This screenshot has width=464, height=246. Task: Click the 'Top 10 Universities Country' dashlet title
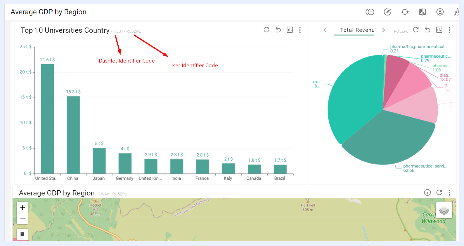[x=65, y=30]
